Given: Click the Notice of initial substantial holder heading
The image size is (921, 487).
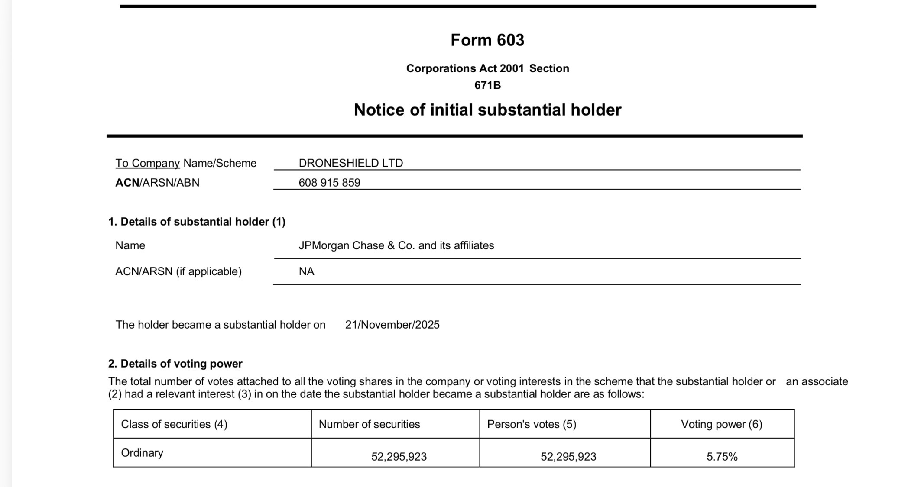Looking at the screenshot, I should tap(487, 110).
